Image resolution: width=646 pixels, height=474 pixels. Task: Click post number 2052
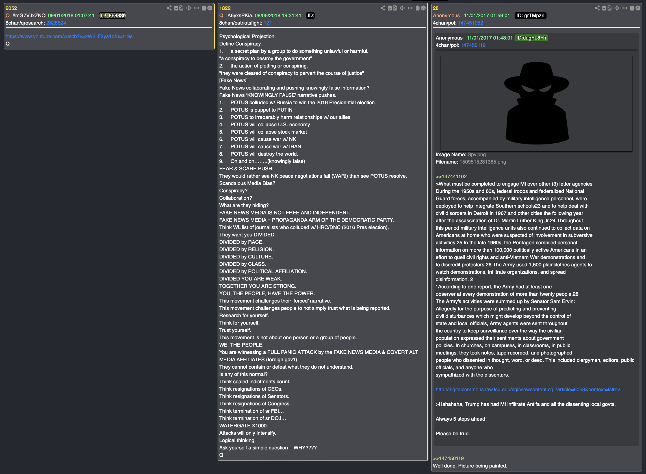pos(11,8)
